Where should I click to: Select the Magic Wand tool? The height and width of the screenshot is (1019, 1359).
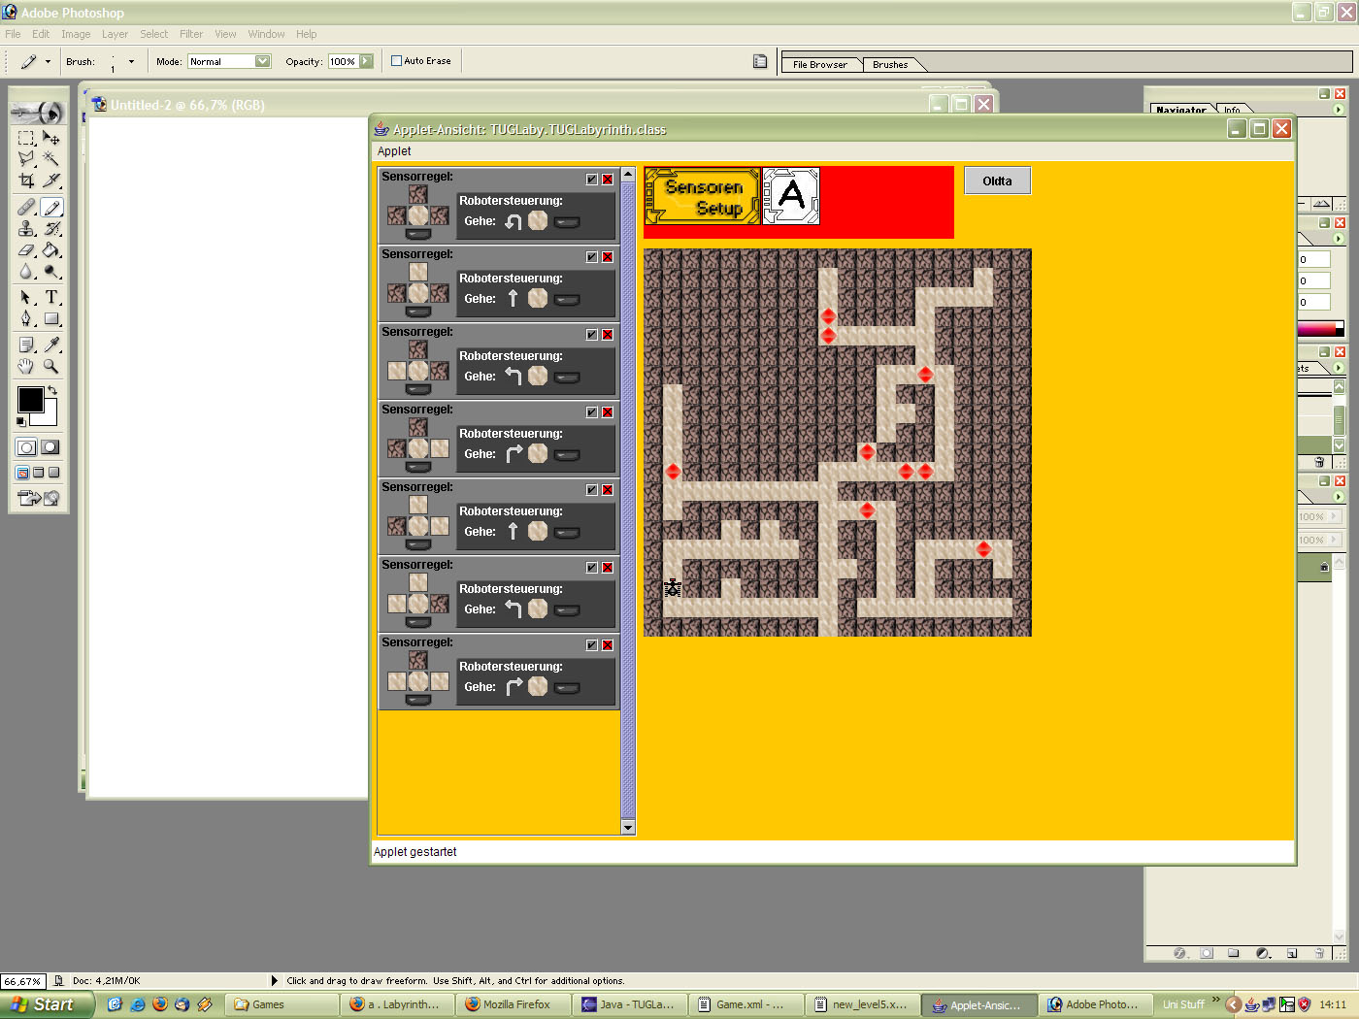tap(51, 159)
